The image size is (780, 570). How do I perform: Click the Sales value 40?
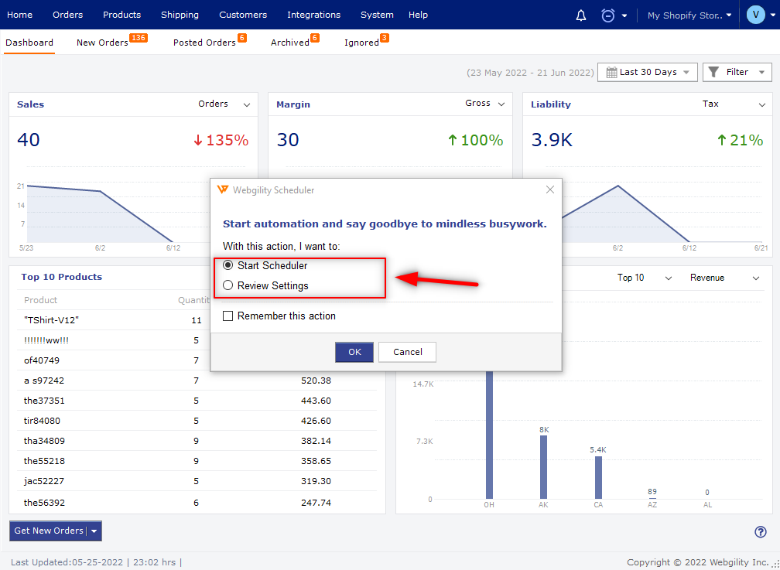(29, 140)
